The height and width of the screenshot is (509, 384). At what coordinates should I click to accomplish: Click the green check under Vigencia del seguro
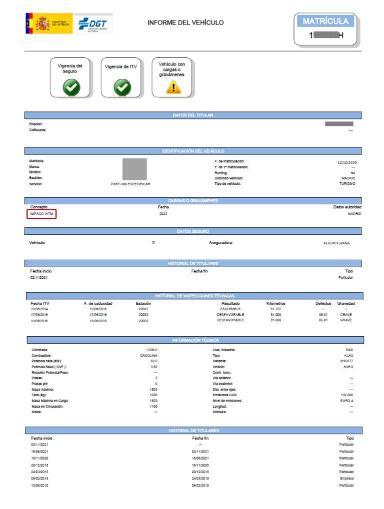pos(71,87)
